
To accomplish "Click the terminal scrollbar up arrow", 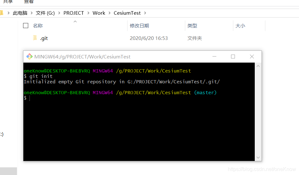I will pos(258,66).
